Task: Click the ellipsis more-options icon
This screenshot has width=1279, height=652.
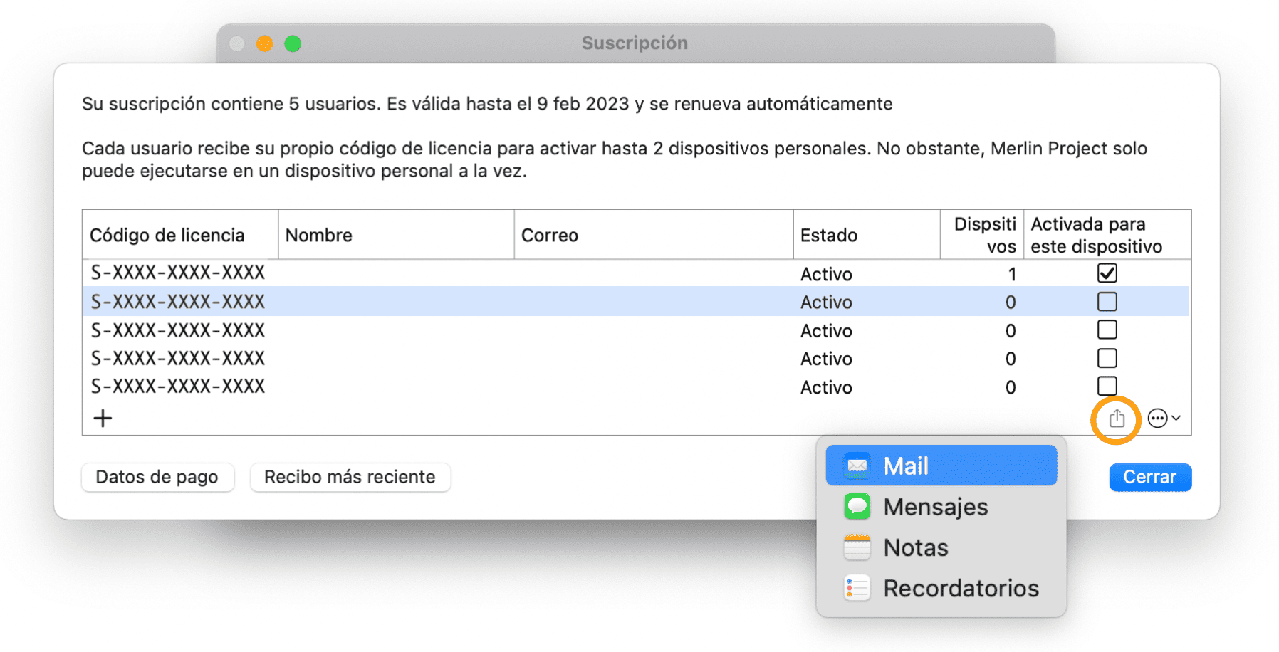Action: click(x=1159, y=418)
